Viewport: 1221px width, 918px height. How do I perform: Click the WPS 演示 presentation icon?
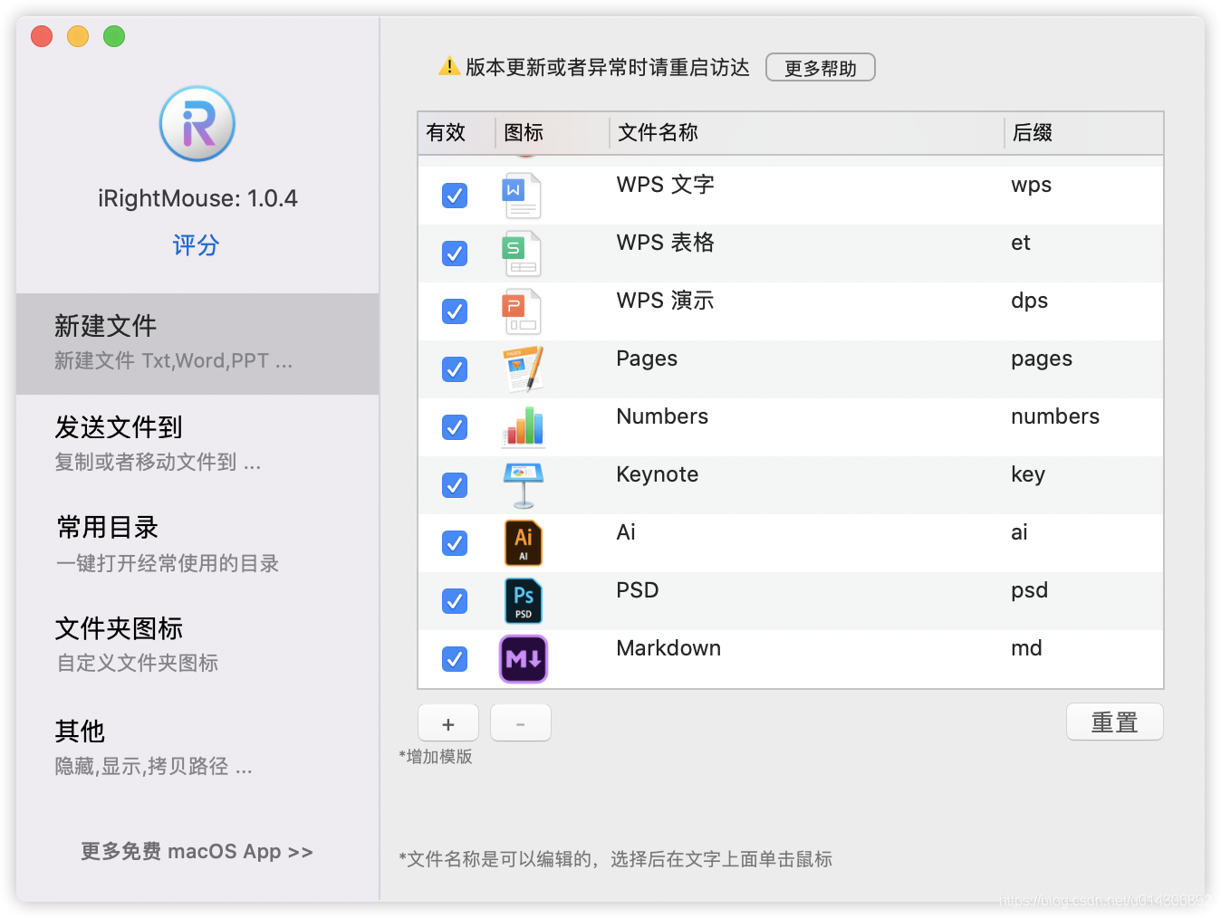522,311
